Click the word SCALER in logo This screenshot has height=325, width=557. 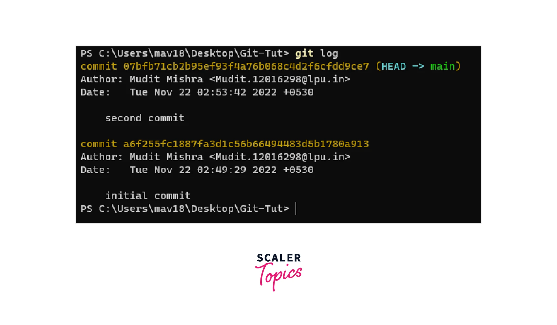point(279,258)
